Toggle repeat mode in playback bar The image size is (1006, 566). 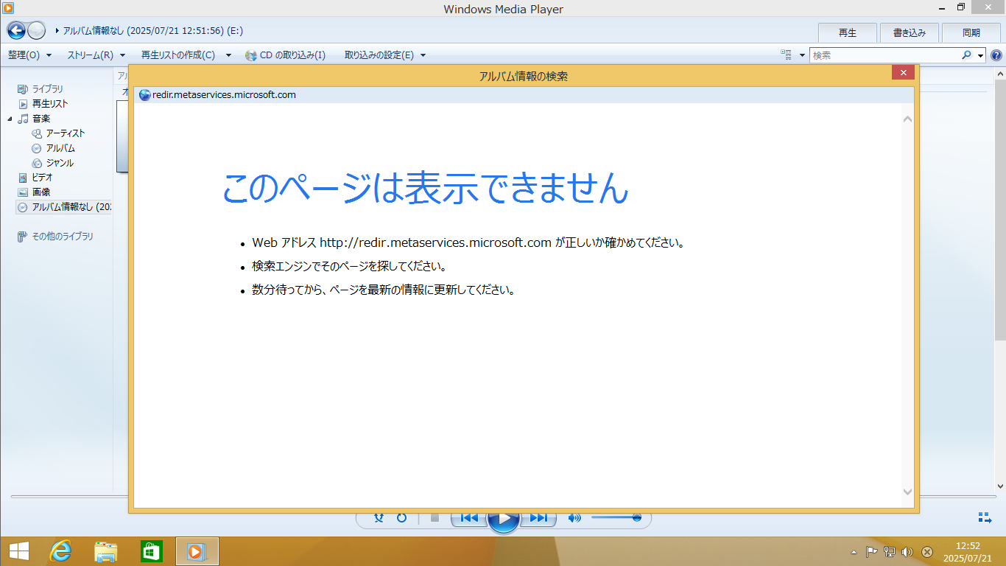point(401,518)
